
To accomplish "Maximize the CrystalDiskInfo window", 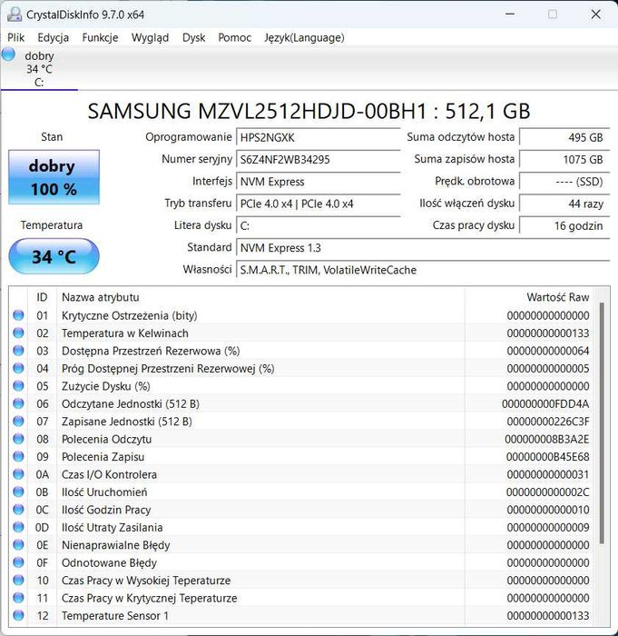I will 553,15.
